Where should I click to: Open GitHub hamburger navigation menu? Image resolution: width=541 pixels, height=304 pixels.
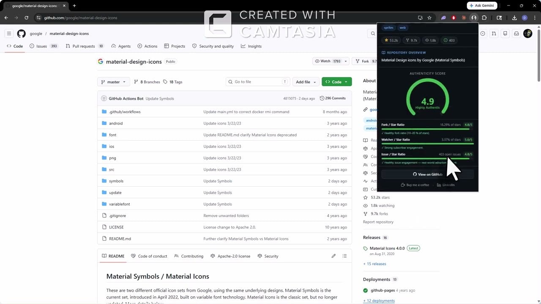(x=9, y=33)
